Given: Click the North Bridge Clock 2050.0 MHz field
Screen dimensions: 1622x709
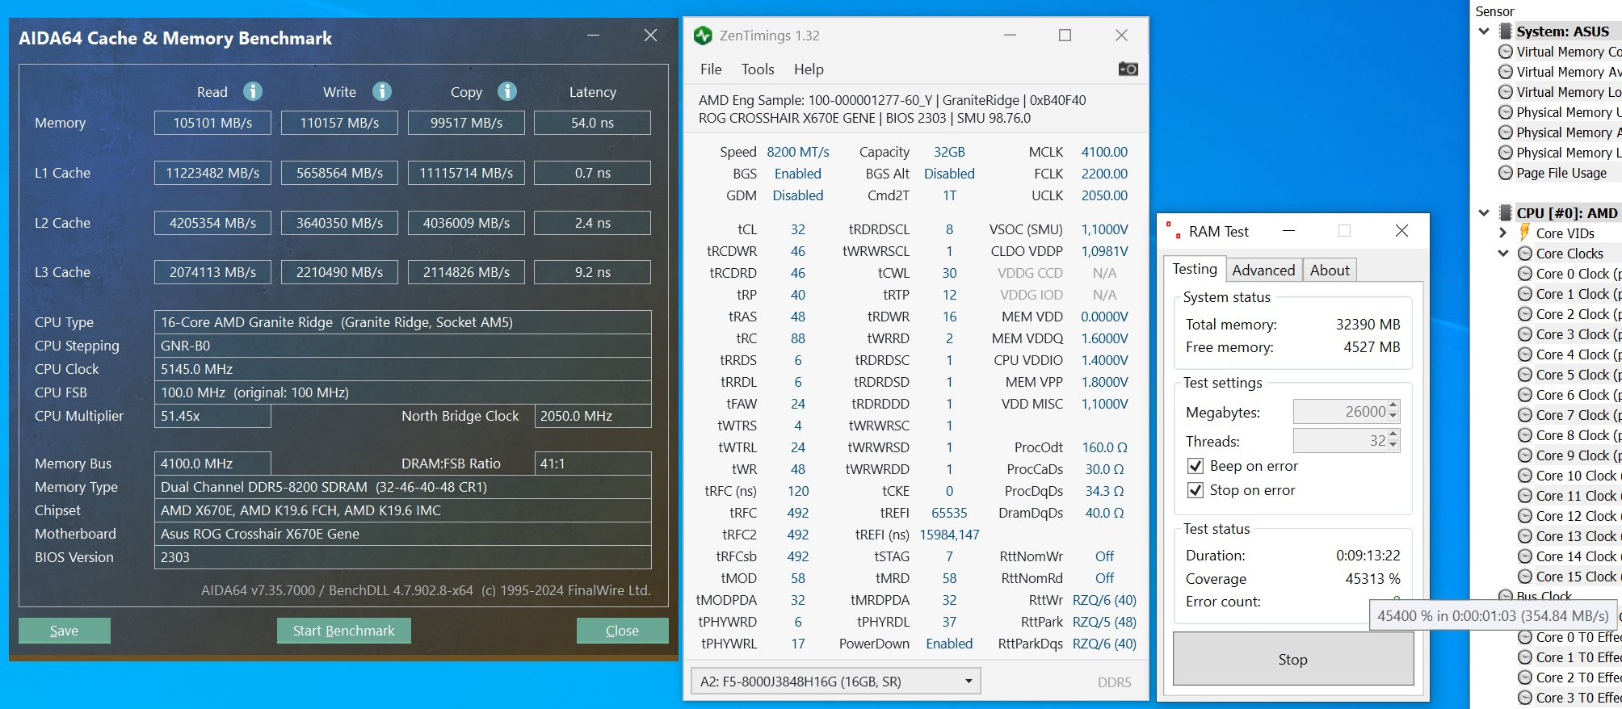Looking at the screenshot, I should point(592,416).
